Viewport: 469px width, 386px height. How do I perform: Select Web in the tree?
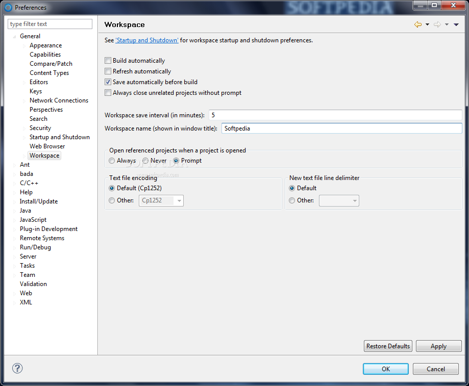(x=26, y=293)
